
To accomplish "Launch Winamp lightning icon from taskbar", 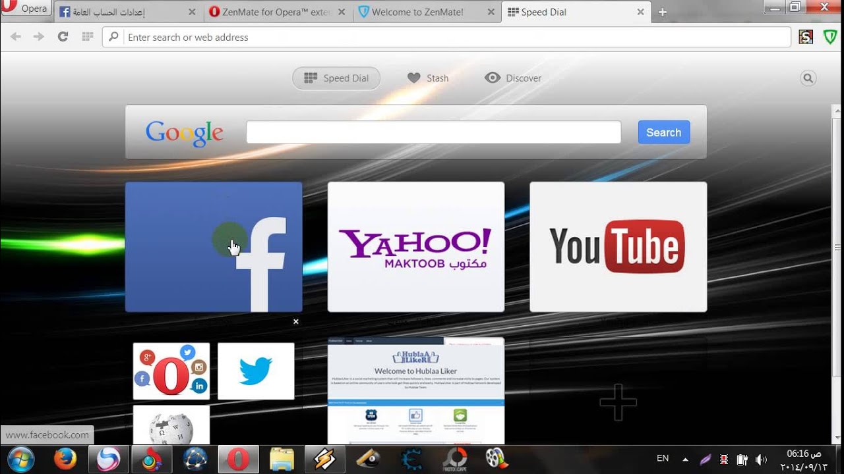I will pyautogui.click(x=324, y=458).
